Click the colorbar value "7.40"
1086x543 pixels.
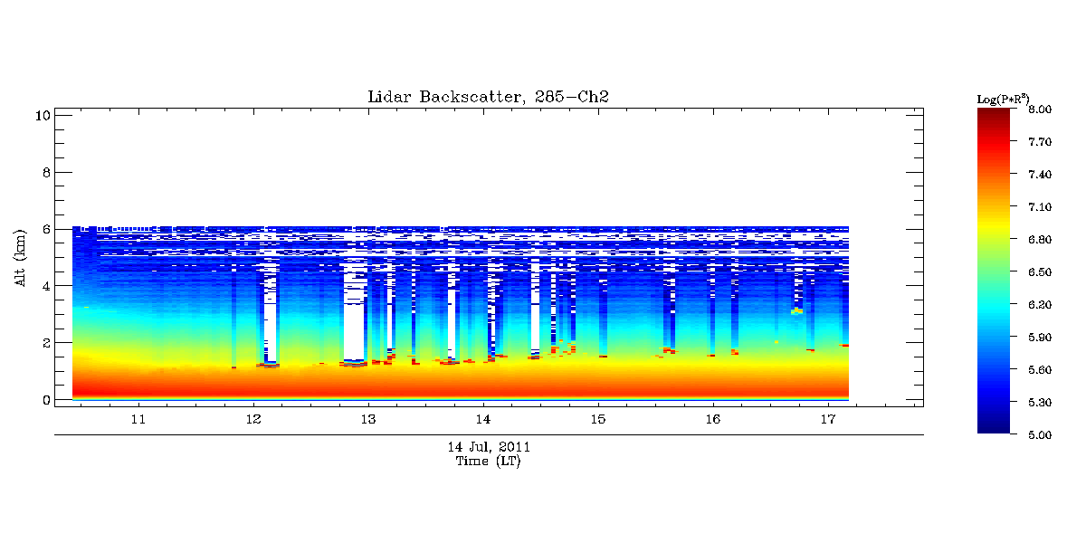click(x=1040, y=175)
